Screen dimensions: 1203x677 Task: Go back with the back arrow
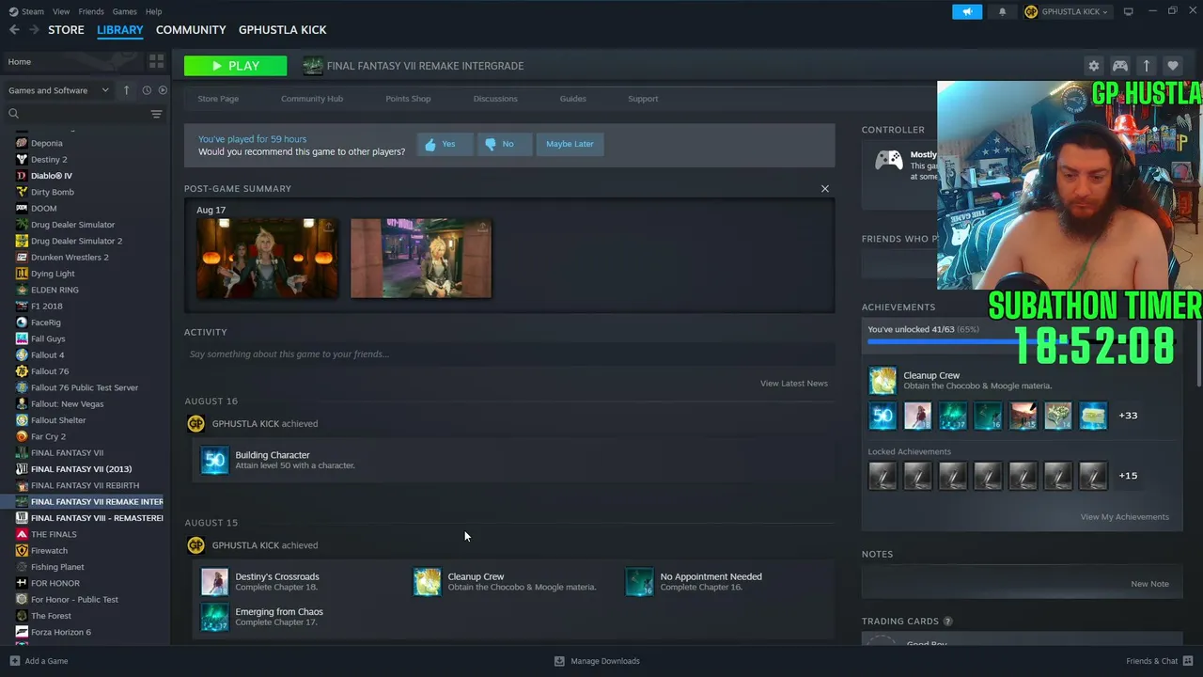[x=14, y=30]
